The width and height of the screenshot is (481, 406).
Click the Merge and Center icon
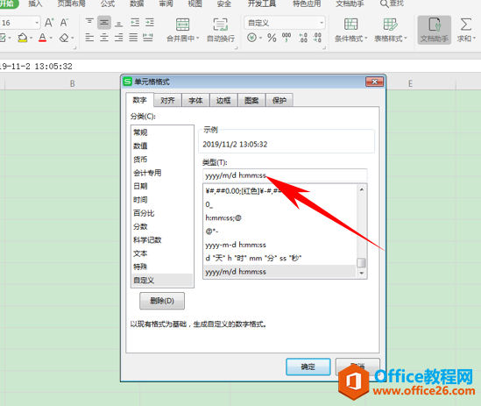[182, 25]
